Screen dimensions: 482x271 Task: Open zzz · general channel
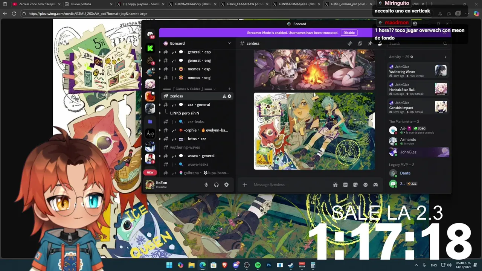click(197, 105)
